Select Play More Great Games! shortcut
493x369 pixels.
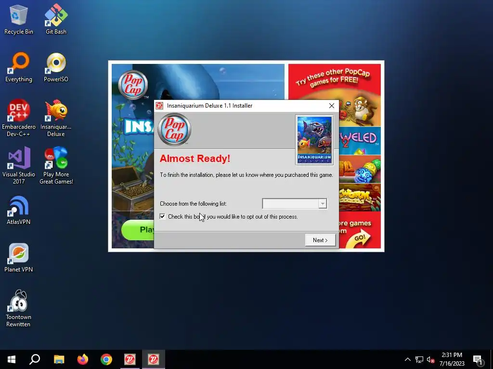tap(56, 165)
